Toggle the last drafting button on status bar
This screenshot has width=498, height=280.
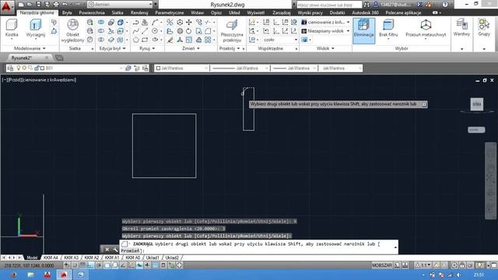click(x=179, y=265)
